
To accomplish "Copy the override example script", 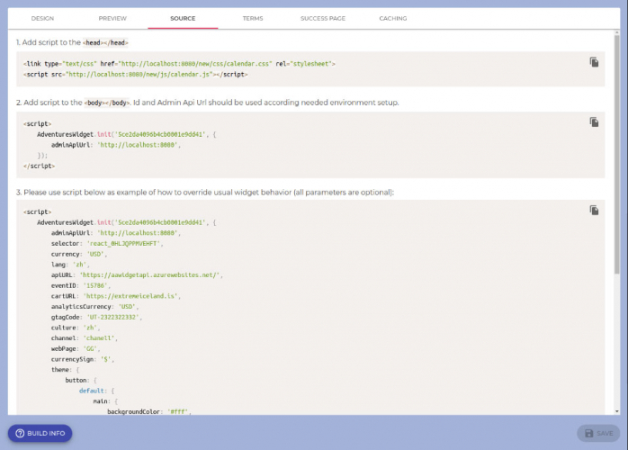I will pyautogui.click(x=594, y=210).
